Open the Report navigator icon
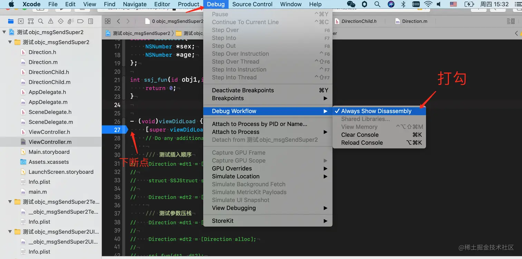 coord(91,21)
